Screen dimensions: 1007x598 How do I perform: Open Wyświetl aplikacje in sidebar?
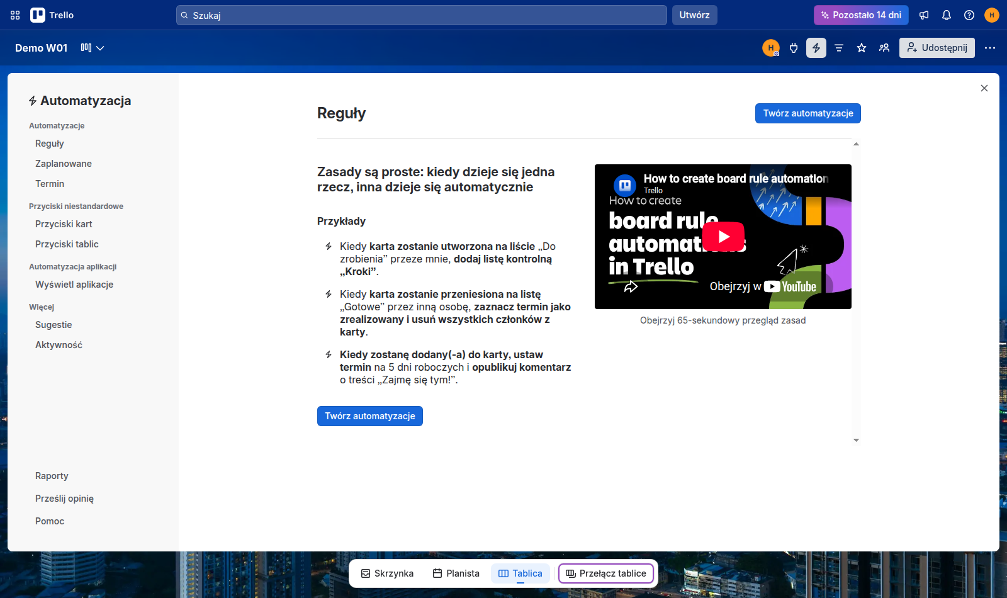pos(74,285)
